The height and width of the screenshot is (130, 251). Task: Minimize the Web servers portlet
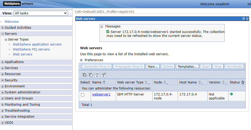(x=247, y=19)
